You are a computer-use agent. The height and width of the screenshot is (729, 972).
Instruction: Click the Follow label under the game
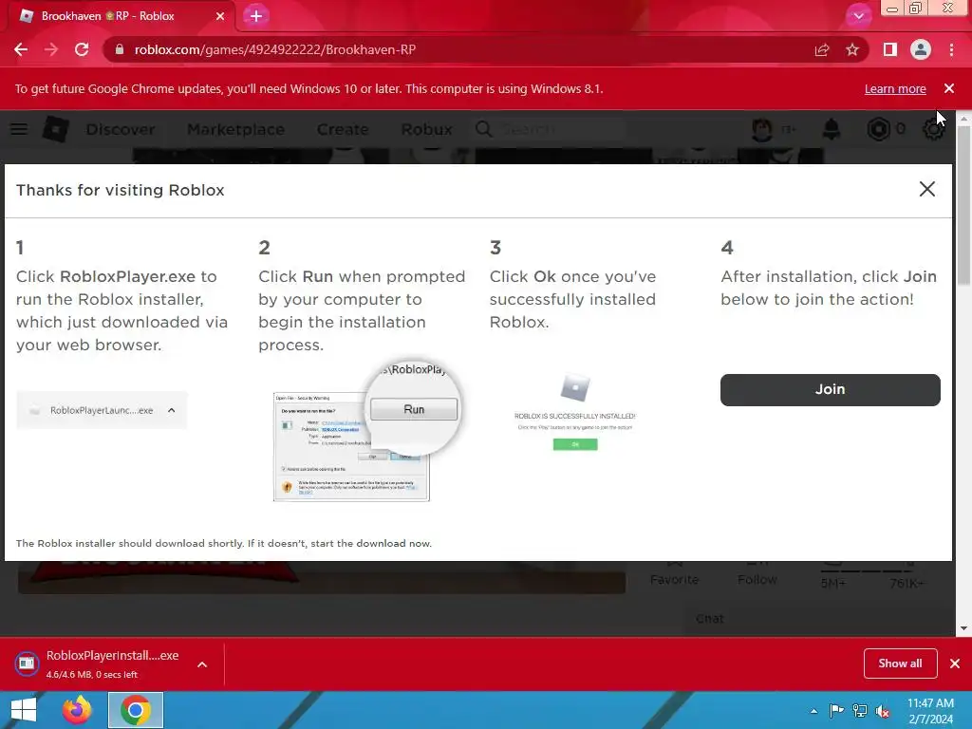click(757, 580)
